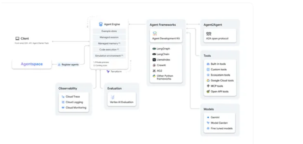Click the 'Other Python frameworks' text
Screen dimensions: 303x144
(x=165, y=77)
